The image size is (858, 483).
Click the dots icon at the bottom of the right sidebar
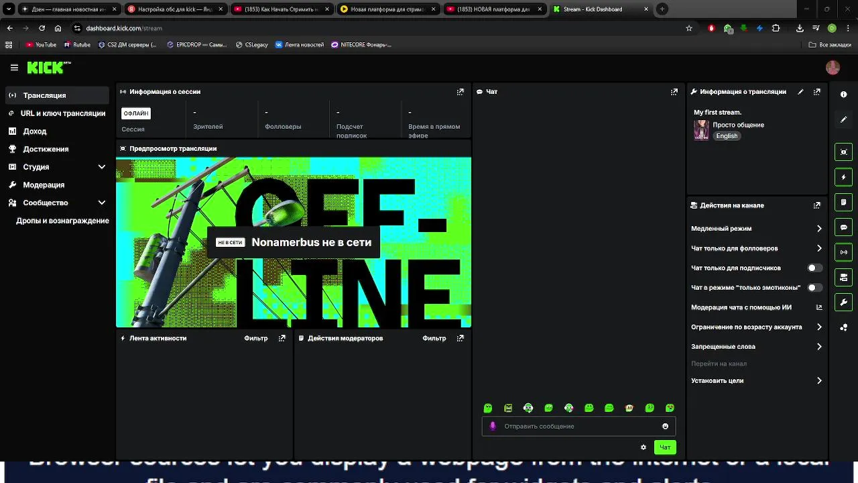(x=843, y=327)
